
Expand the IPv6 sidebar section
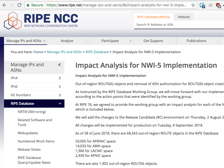60,87
